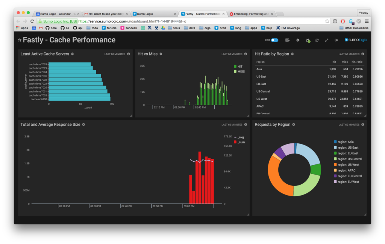The width and height of the screenshot is (385, 244).
Task: Open the zendesk bookmark
Action: click(x=129, y=28)
